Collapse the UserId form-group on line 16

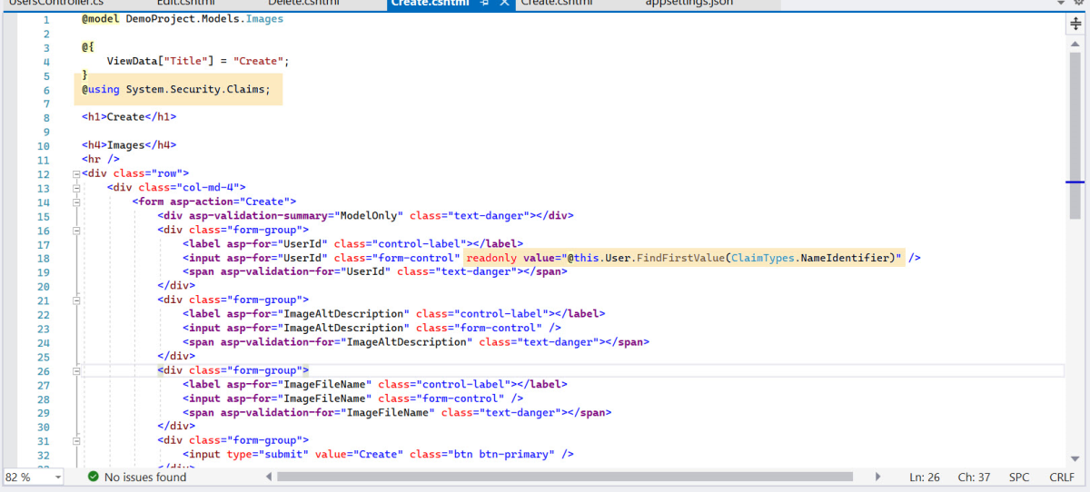click(x=75, y=231)
